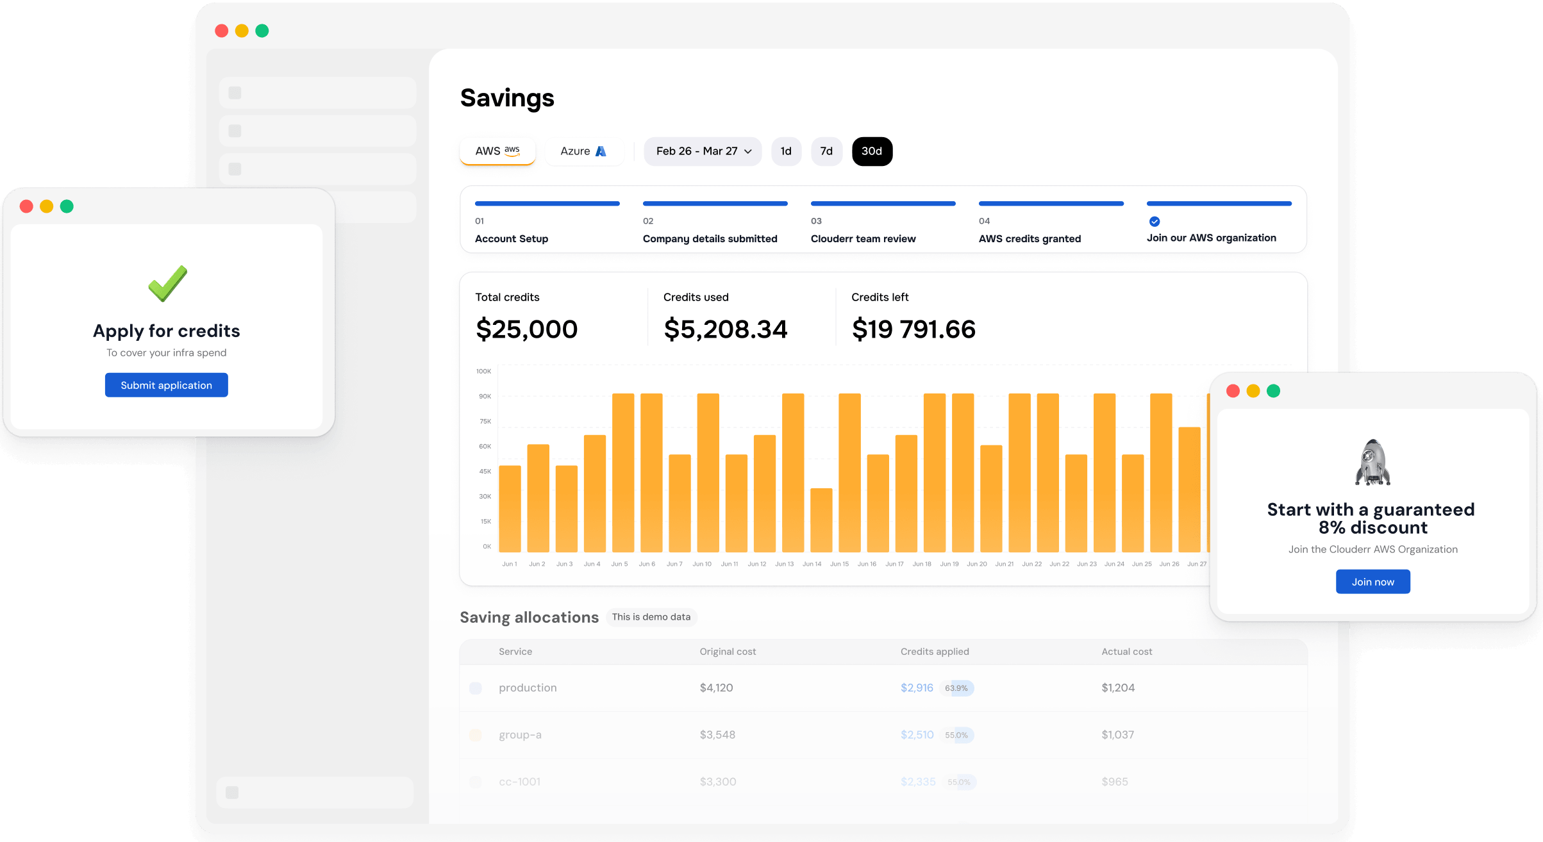Screen dimensions: 1543x842
Task: Open the Feb 26 - Mar 27 date dropdown
Action: tap(703, 151)
